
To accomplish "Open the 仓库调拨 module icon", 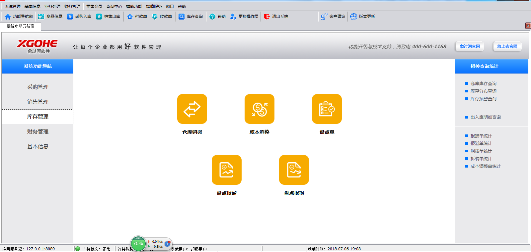I will pos(192,109).
